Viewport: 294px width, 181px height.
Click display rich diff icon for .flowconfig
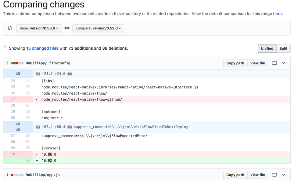(274, 63)
